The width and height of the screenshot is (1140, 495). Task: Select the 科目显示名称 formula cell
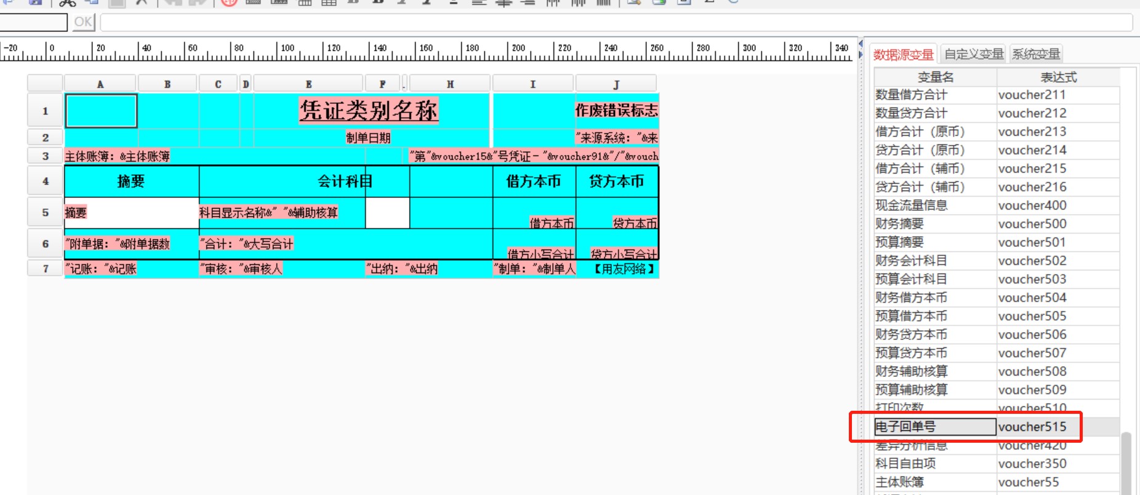click(268, 213)
